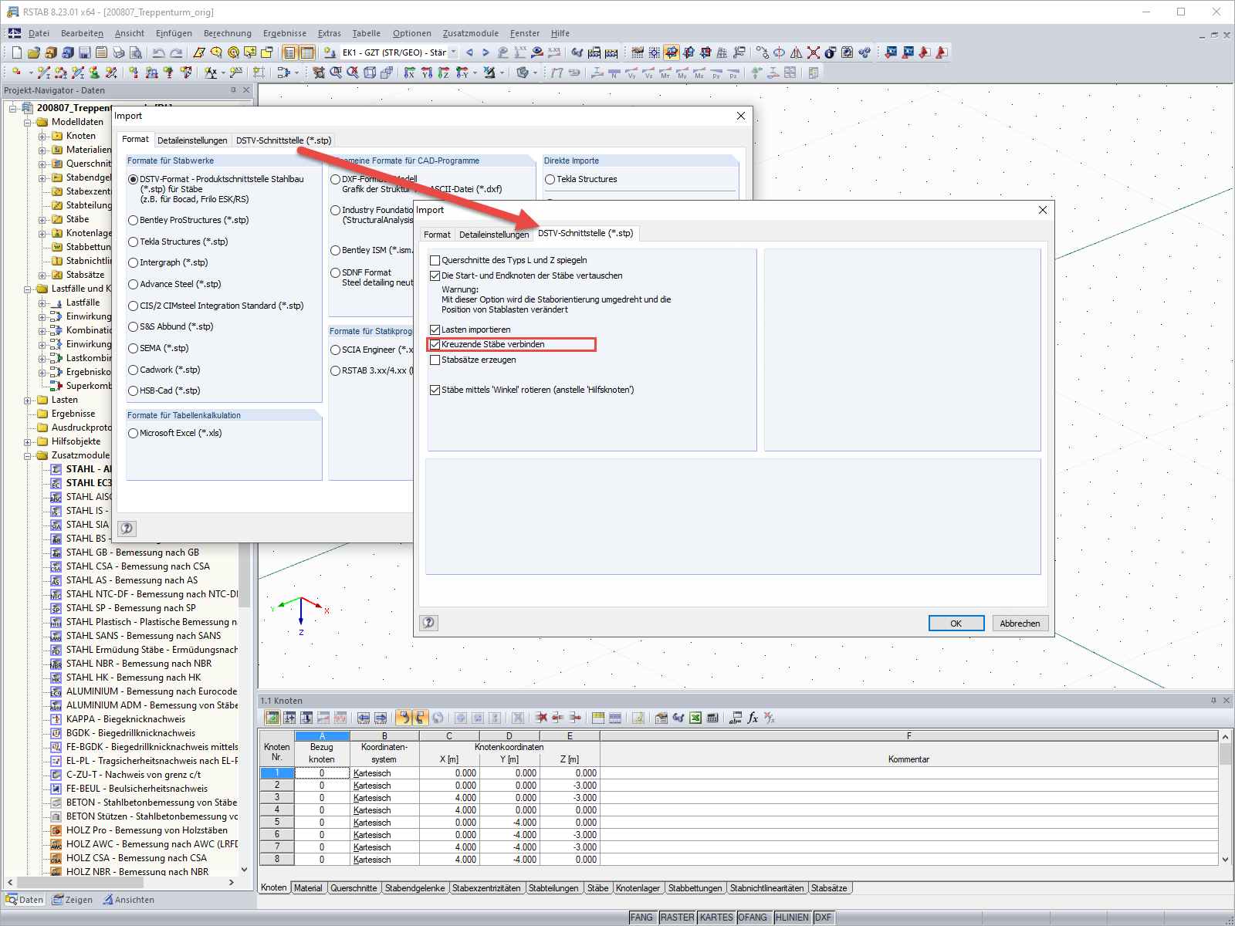The height and width of the screenshot is (926, 1235).
Task: Redo the action in the toolbar
Action: (176, 52)
